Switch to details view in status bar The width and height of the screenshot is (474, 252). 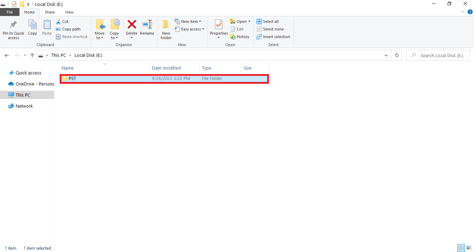(461, 248)
